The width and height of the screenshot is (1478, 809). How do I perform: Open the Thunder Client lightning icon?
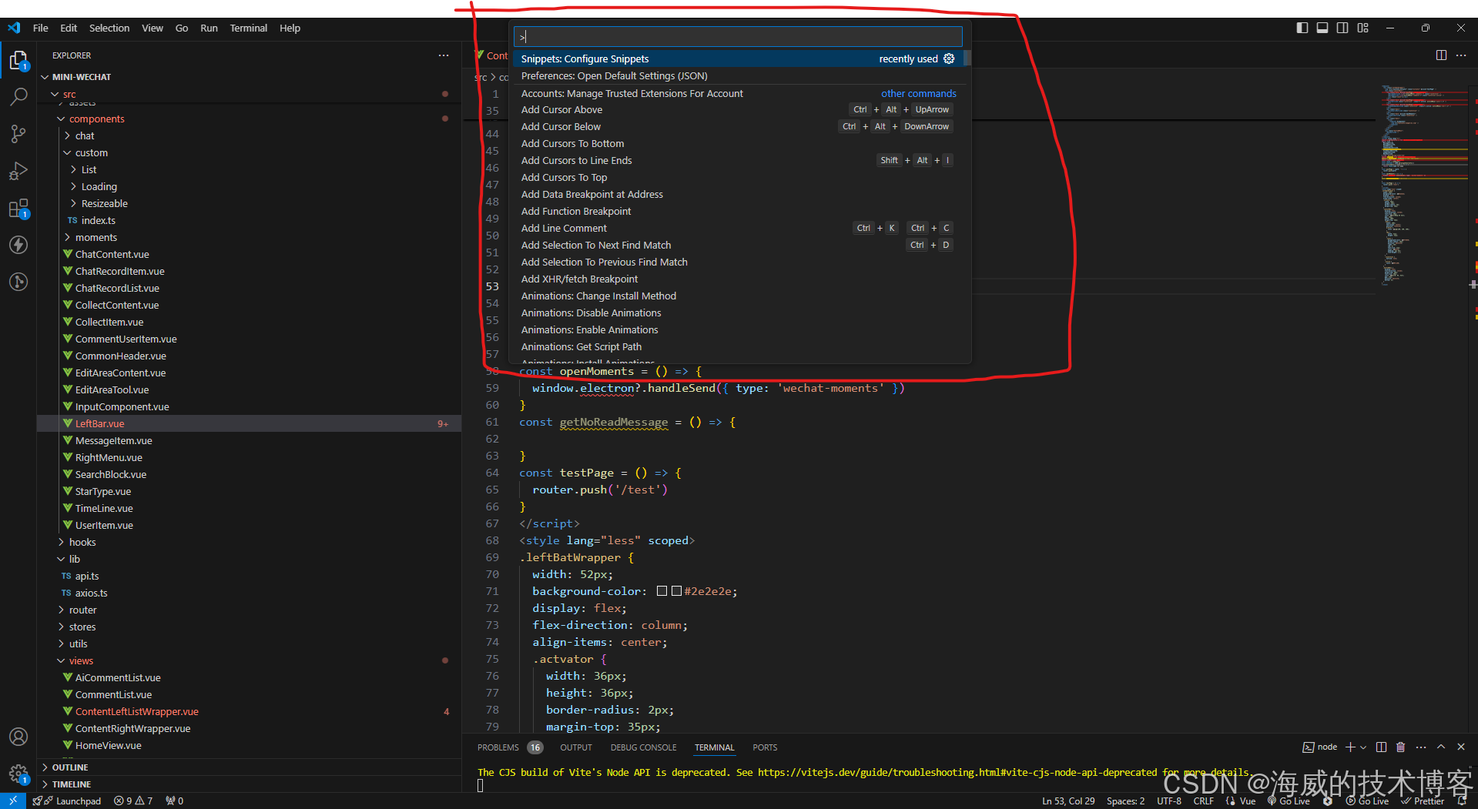[18, 245]
